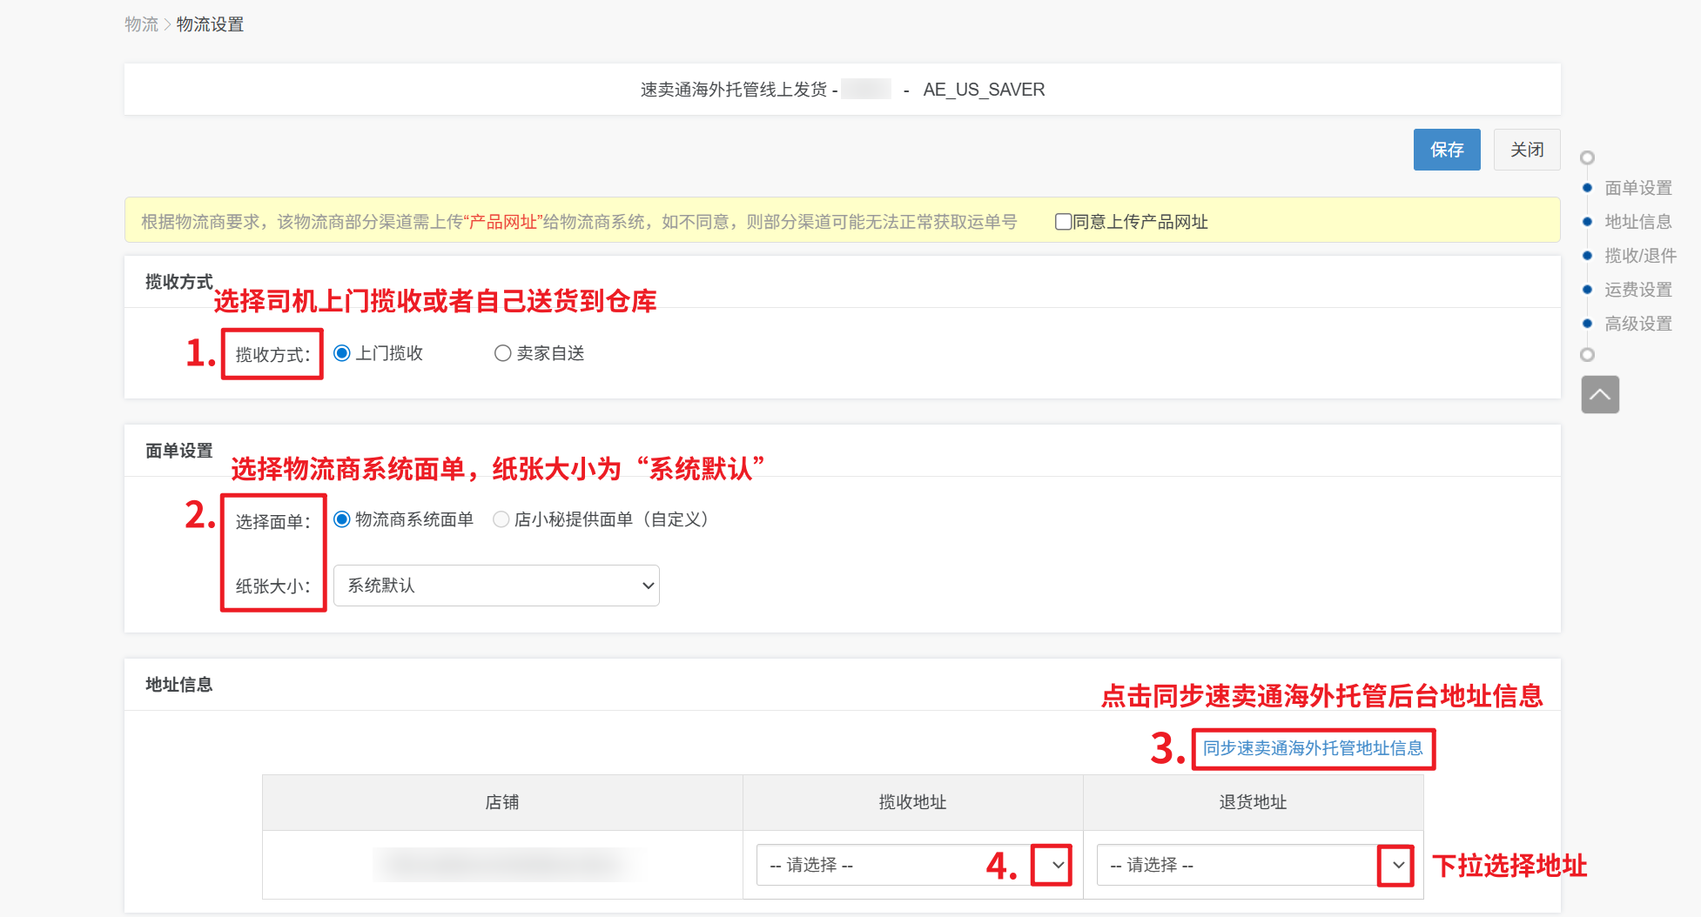Click the scroll-to-top arrow button

click(x=1600, y=394)
